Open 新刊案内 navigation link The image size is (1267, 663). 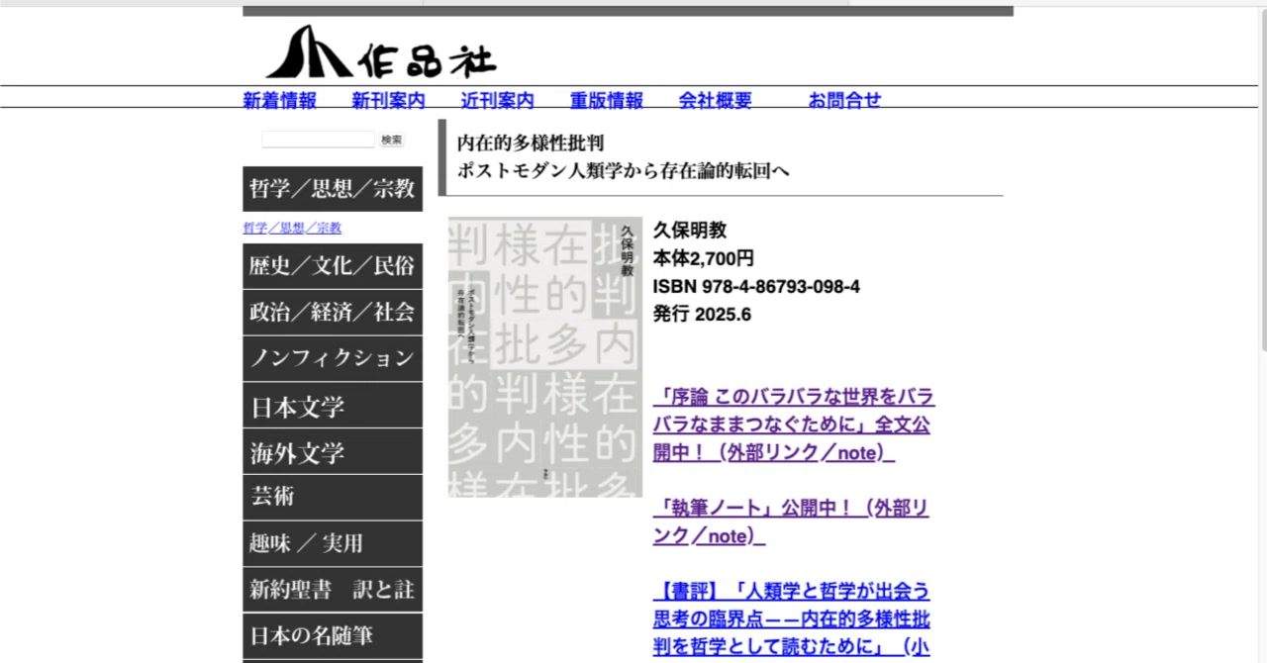pos(389,100)
